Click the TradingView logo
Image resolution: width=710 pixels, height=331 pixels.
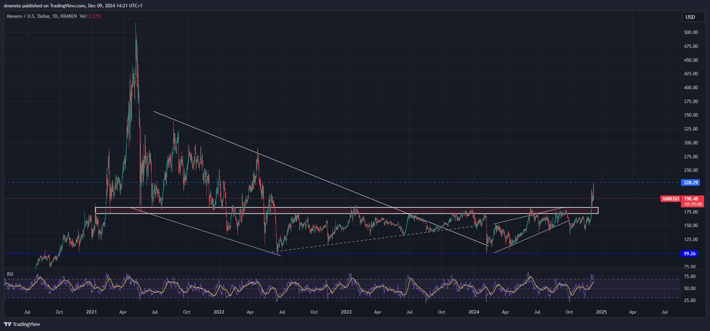[22, 324]
